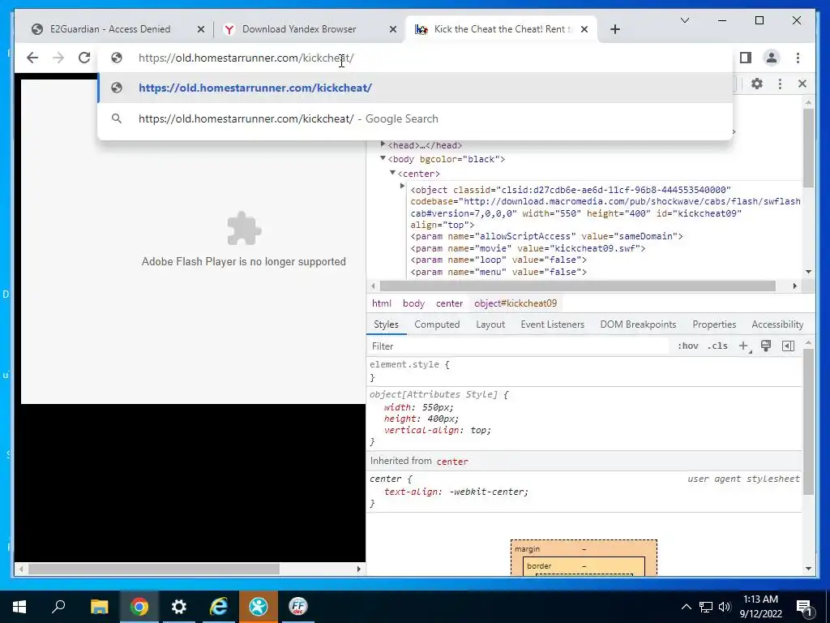Toggle the :hov element state panel
Screen dimensions: 830x623
(687, 346)
